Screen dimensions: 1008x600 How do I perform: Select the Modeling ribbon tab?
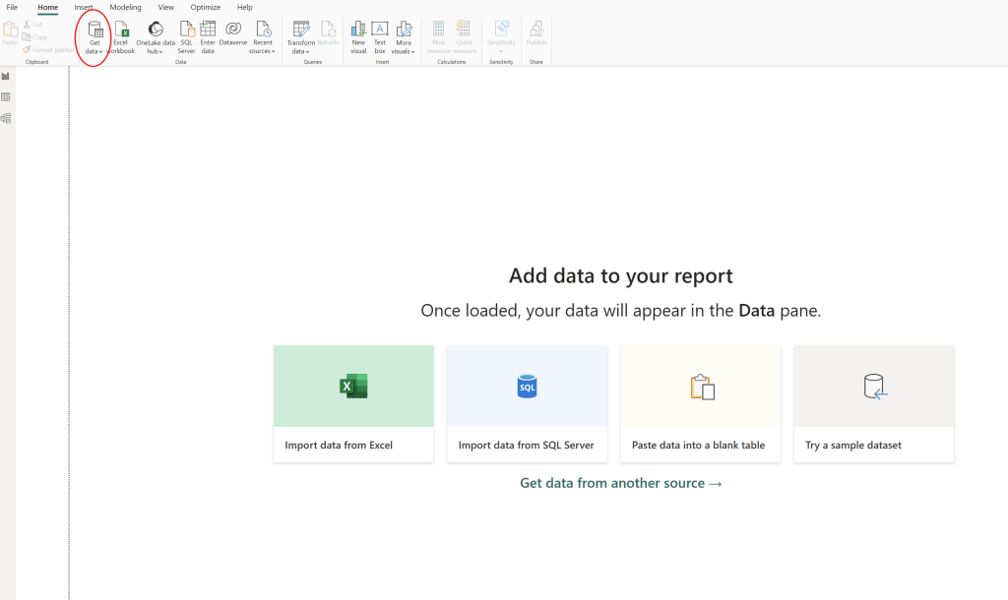[x=125, y=7]
